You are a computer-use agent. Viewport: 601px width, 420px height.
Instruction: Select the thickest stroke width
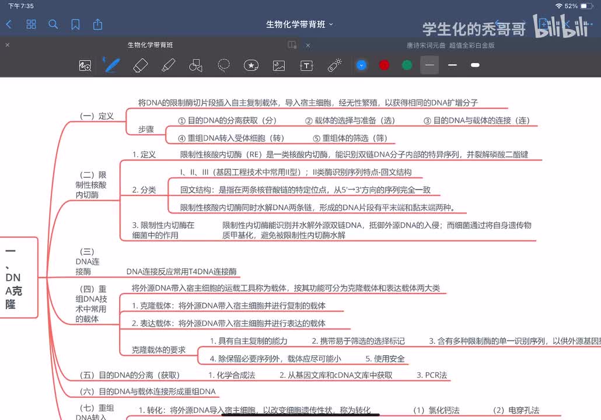pos(476,65)
